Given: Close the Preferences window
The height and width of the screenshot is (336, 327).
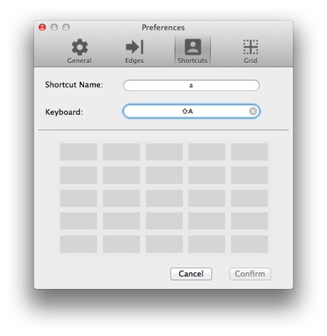Looking at the screenshot, I should click(42, 28).
